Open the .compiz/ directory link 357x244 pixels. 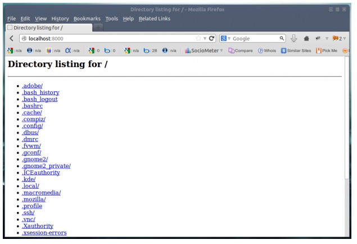coord(34,119)
